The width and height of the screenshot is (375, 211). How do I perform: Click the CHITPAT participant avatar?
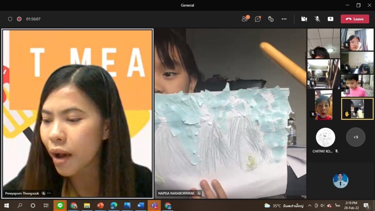325,137
